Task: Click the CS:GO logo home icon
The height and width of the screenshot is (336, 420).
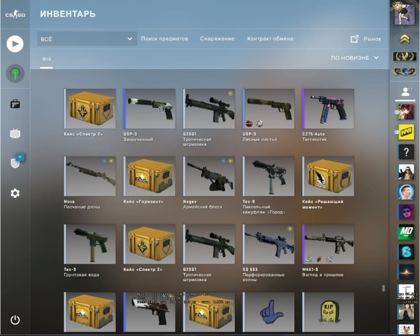Action: (x=15, y=14)
